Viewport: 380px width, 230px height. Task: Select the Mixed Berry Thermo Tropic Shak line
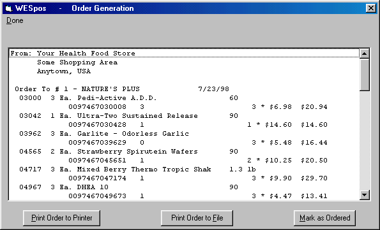point(184,169)
